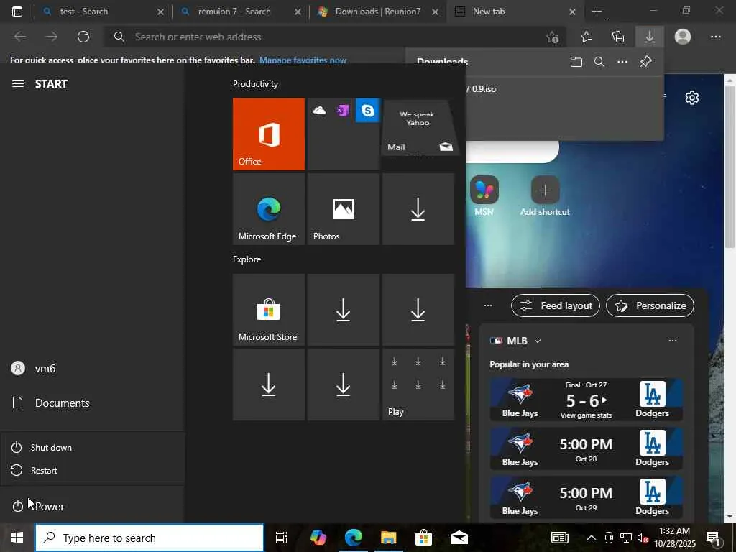
Task: Open Mail app from taskbar
Action: 459,538
